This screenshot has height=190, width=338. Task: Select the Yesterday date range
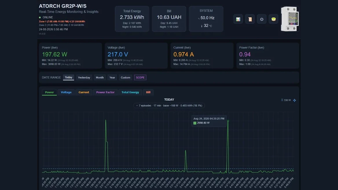pyautogui.click(x=84, y=78)
